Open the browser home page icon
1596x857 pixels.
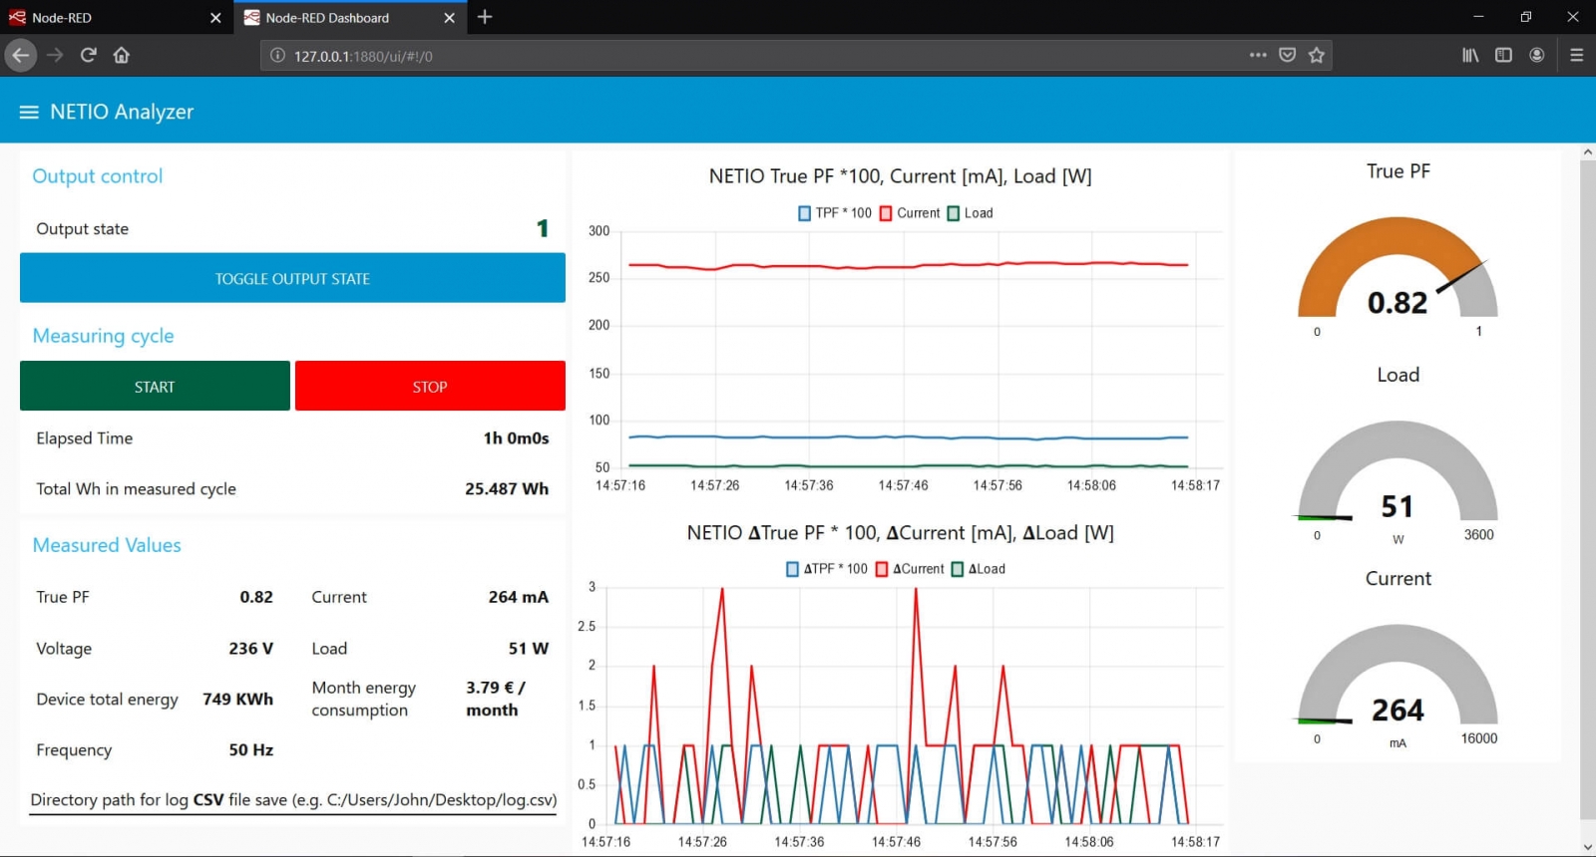(122, 55)
